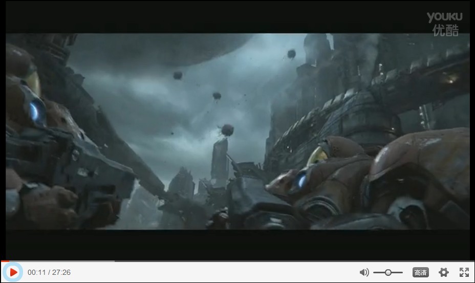475x283 pixels.
Task: Seek near the end of the progress bar
Action: coord(468,261)
